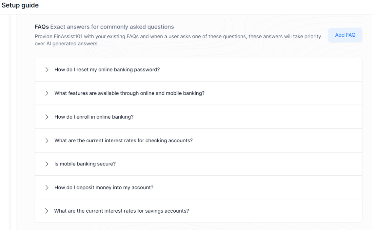
Task: Click the 'over AI generated answers.' description line
Action: [x=67, y=43]
